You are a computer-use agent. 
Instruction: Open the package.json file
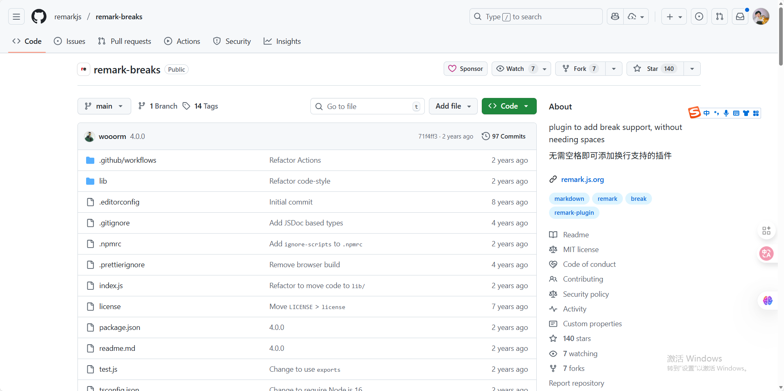120,327
